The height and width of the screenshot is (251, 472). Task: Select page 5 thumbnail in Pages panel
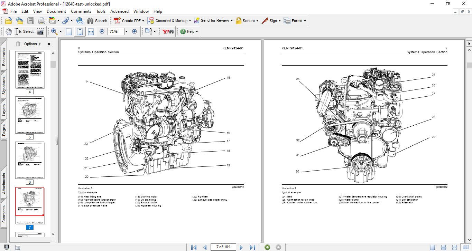pos(30,115)
